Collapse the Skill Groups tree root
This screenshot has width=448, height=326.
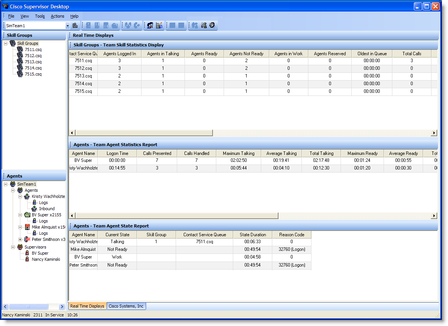[x=5, y=43]
